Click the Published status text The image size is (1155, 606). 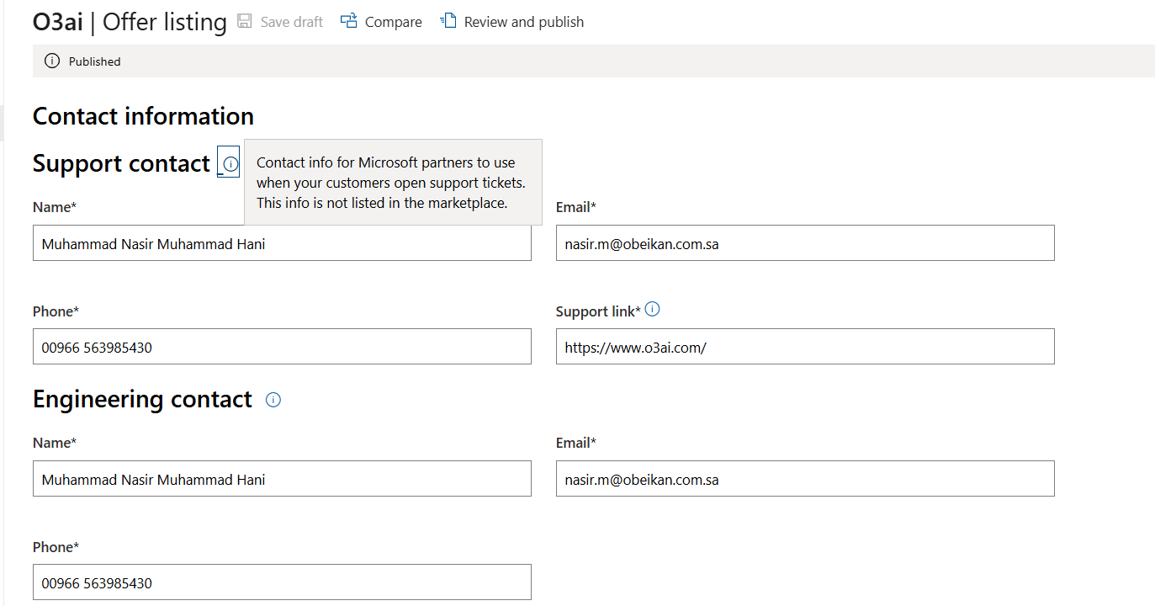[94, 61]
